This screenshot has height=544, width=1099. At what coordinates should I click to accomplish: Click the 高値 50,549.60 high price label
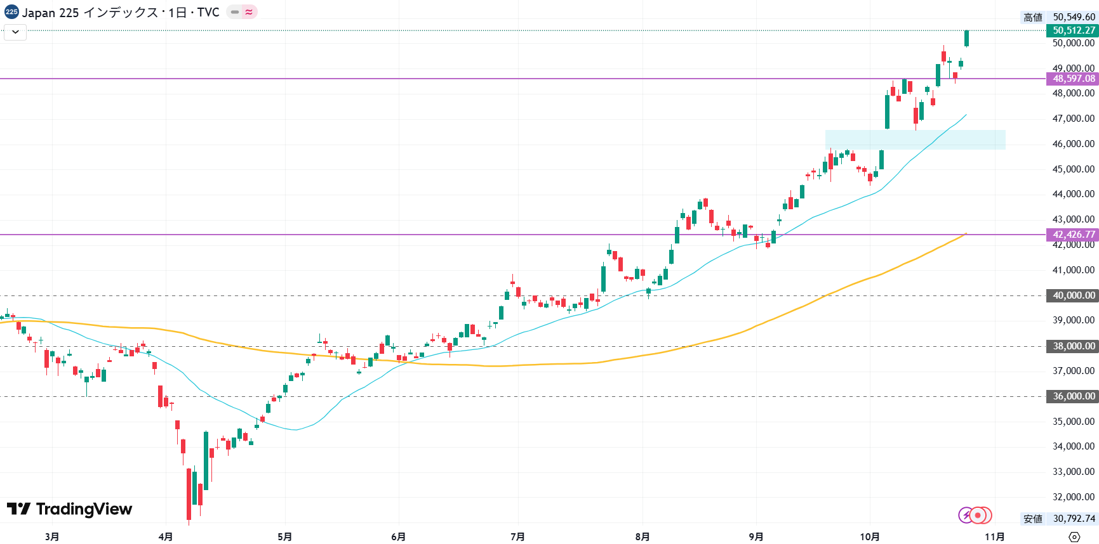[x=1059, y=17]
